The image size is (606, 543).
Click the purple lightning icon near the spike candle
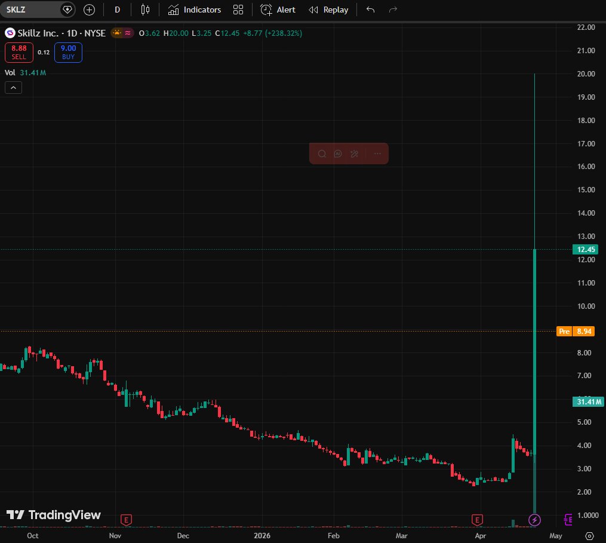tap(534, 520)
